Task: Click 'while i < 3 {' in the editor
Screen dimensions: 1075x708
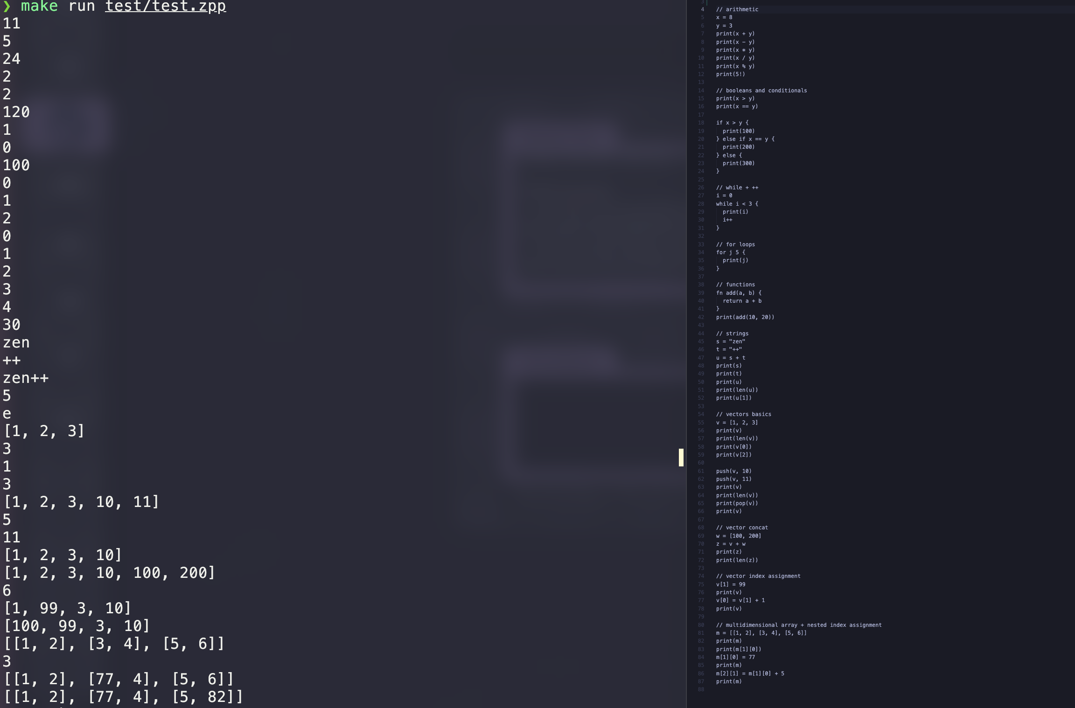Action: coord(737,204)
